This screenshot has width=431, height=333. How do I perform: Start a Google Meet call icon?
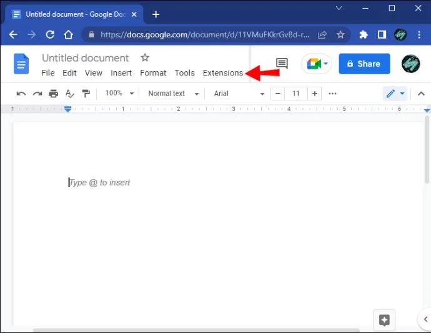314,64
